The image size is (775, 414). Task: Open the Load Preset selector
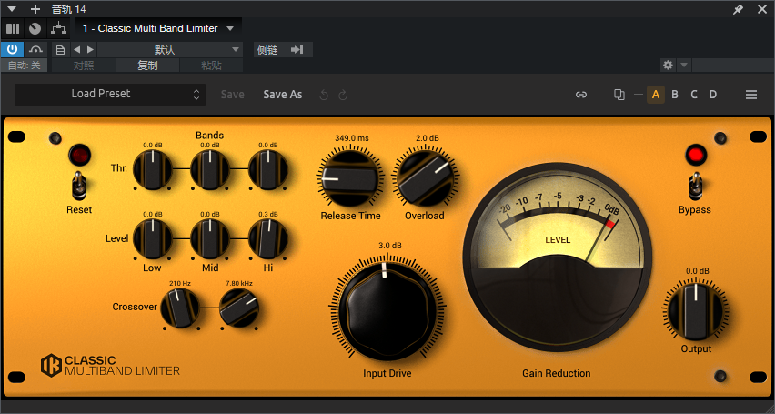(110, 94)
